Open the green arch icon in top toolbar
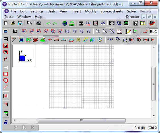The image size is (160, 133). [x=126, y=23]
